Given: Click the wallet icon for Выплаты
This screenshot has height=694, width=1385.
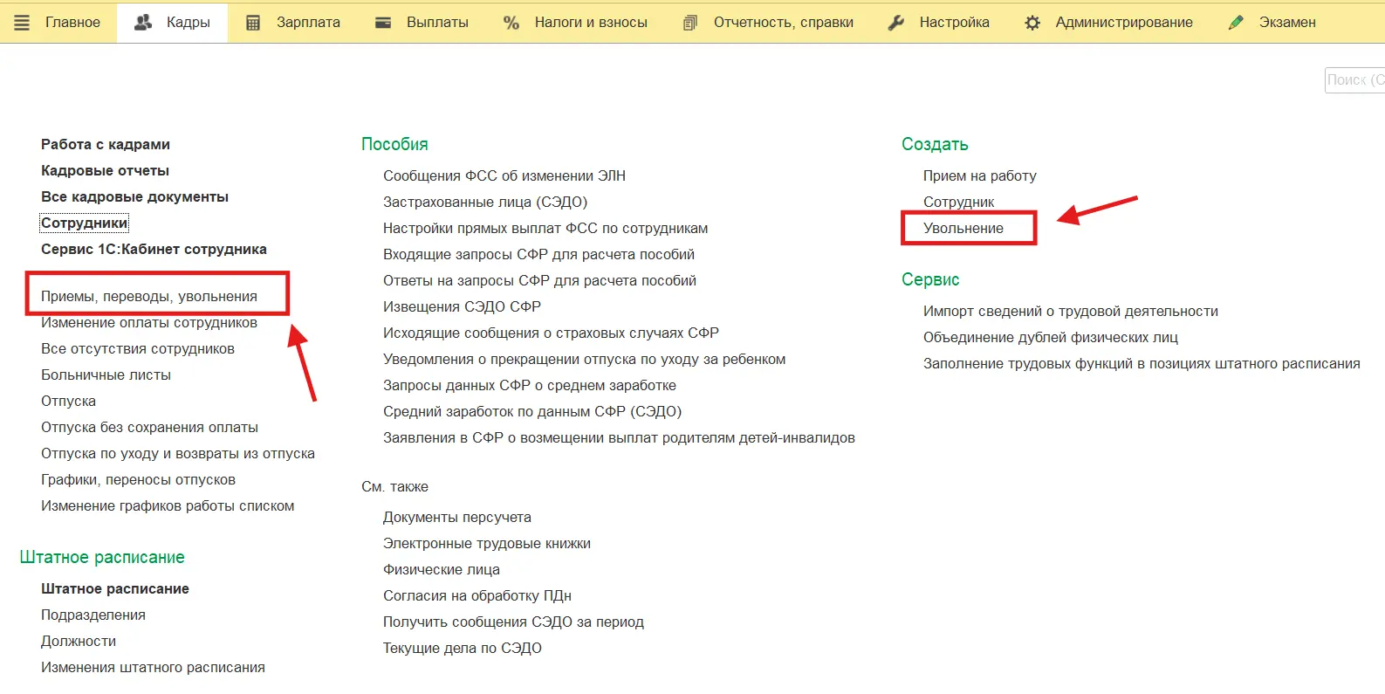Looking at the screenshot, I should coord(382,23).
